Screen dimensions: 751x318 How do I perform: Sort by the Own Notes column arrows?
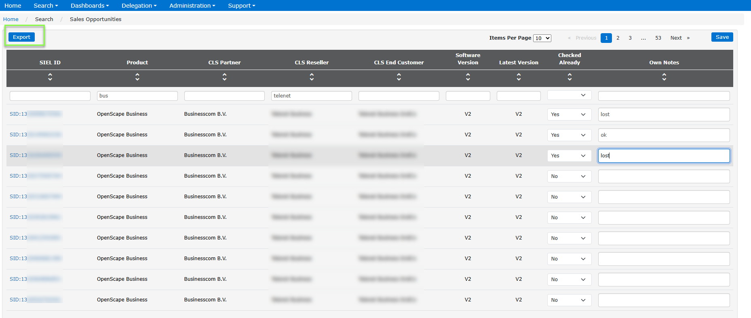click(x=664, y=77)
